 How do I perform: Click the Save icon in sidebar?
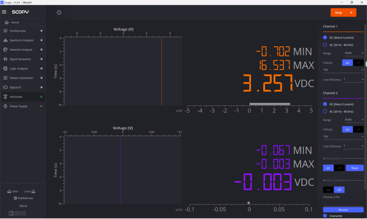tap(9, 191)
